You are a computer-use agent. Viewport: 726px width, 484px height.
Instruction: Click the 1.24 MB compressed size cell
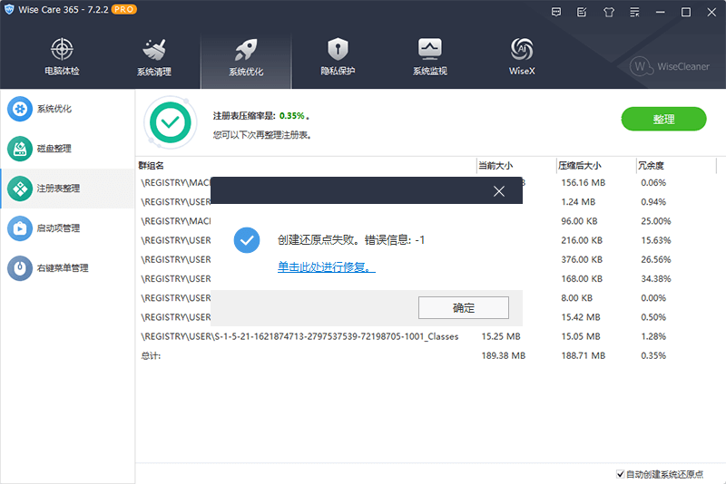click(578, 202)
